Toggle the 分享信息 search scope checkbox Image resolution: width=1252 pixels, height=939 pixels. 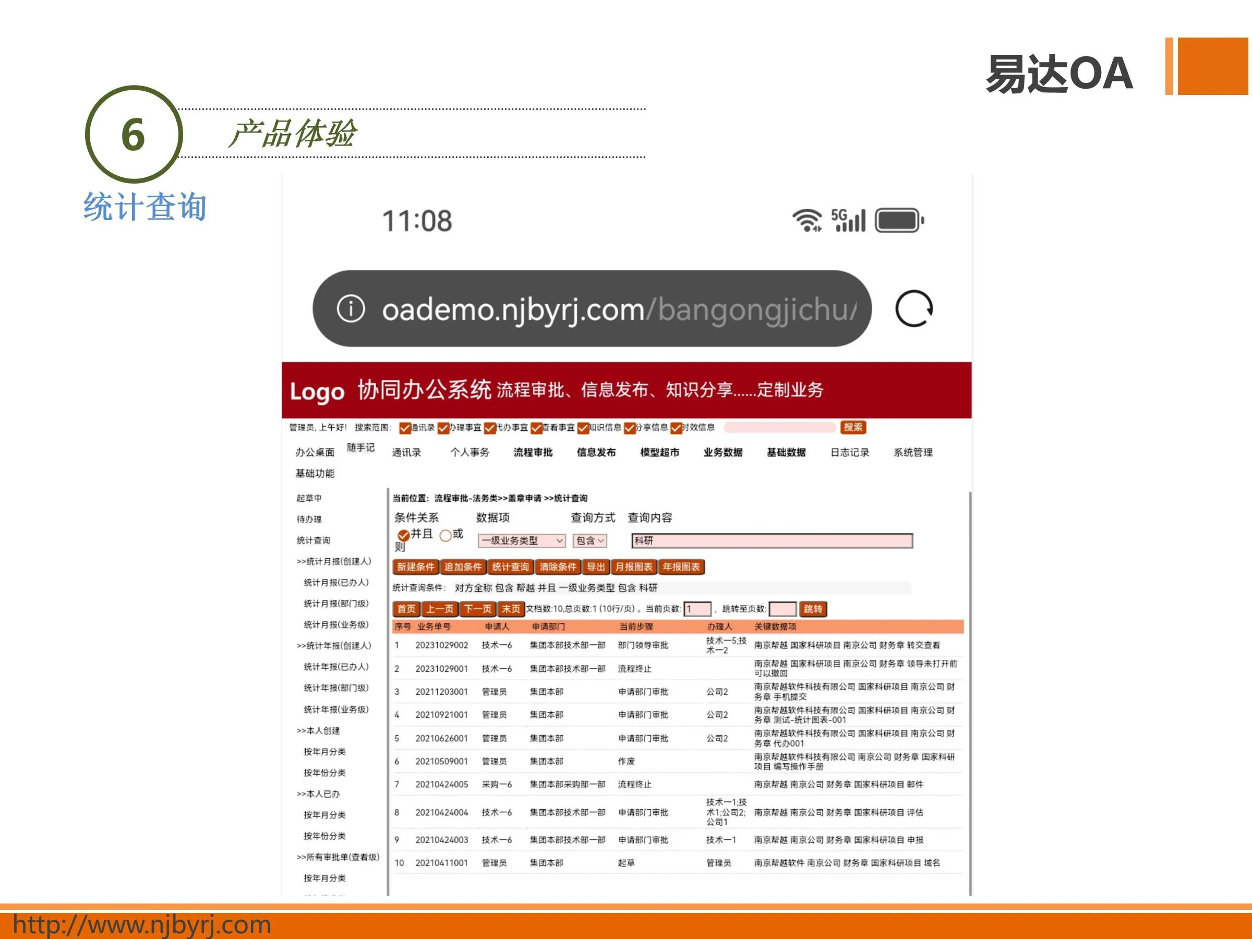pos(630,428)
